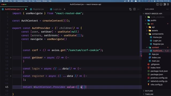Open source control changes icon

pos(130,9)
